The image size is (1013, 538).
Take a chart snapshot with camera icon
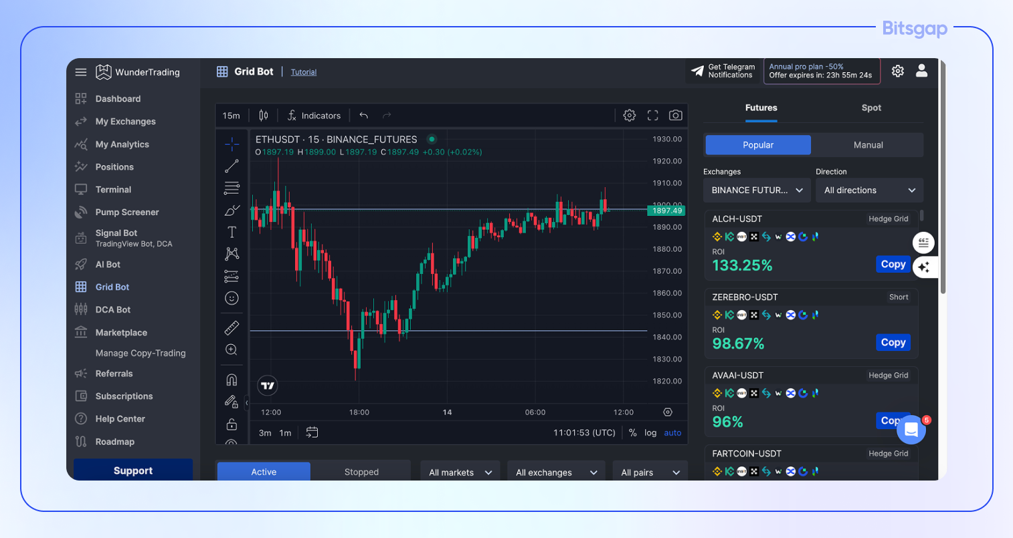(675, 115)
